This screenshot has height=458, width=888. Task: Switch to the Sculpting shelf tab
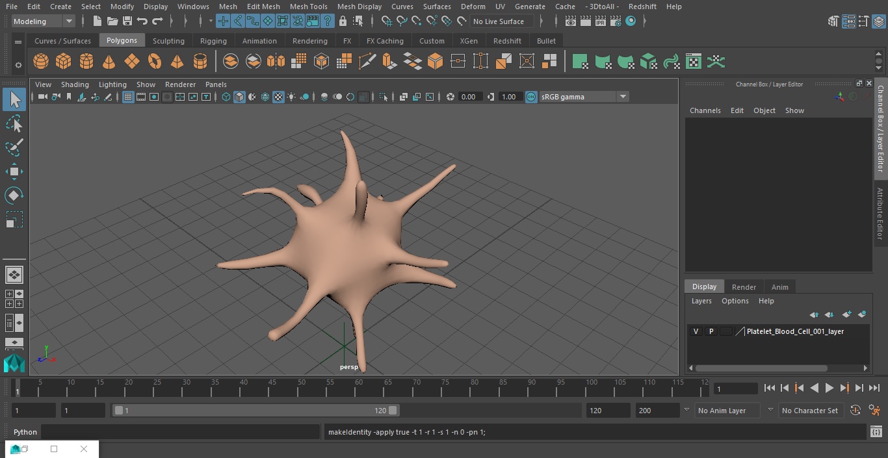coord(168,41)
